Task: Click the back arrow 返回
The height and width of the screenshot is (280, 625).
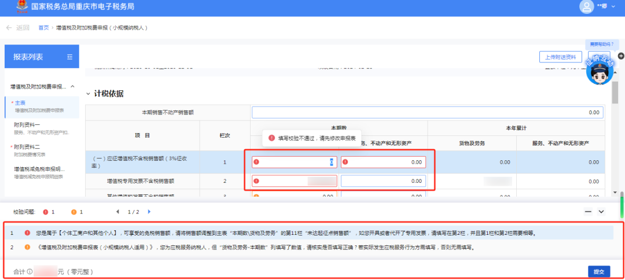Action: pyautogui.click(x=18, y=28)
